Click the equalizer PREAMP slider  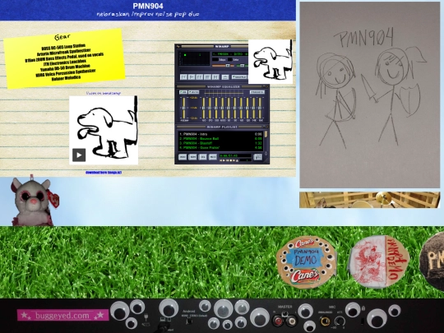[184, 108]
